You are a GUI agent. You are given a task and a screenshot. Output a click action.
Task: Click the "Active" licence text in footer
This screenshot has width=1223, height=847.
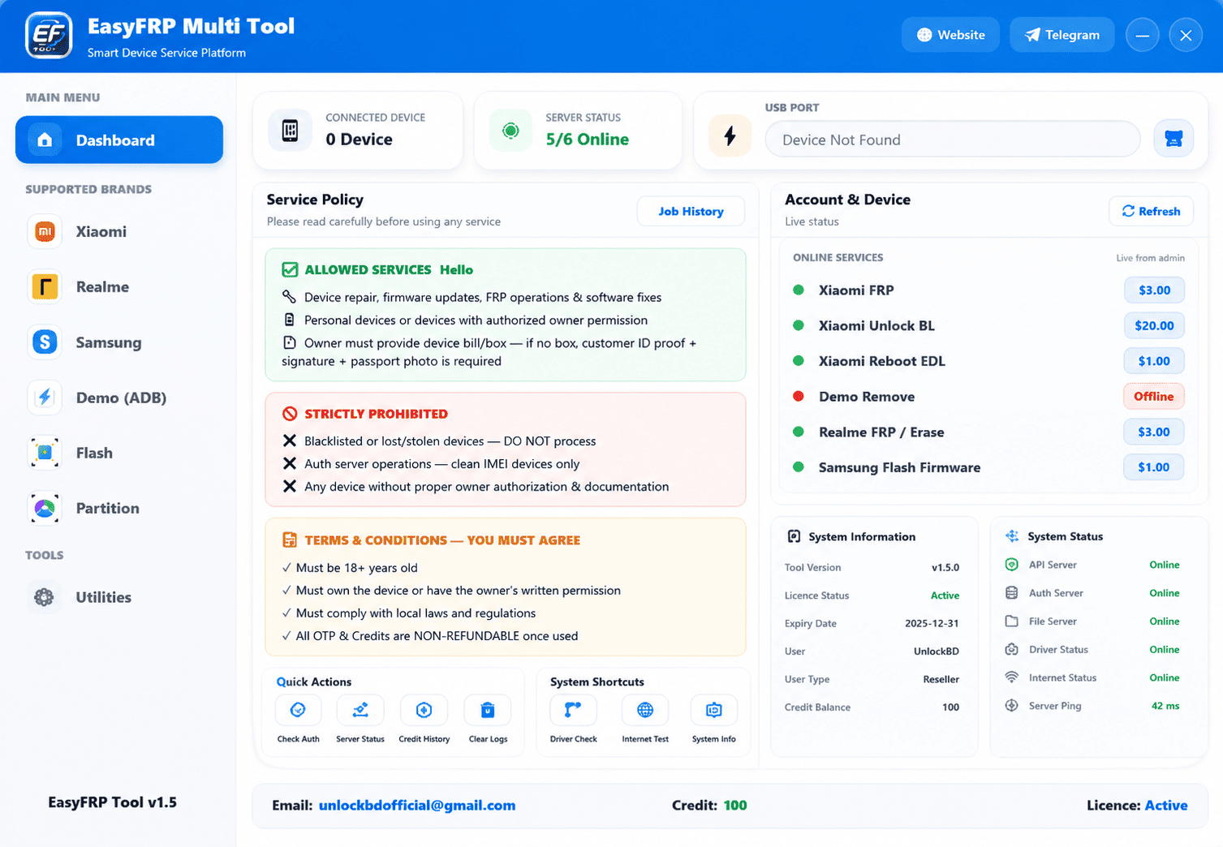tap(1166, 806)
